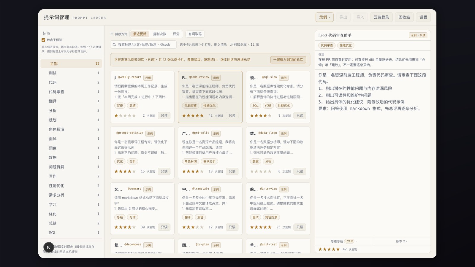Click the 只读 button on the @summary card
The width and height of the screenshot is (475, 267).
click(164, 227)
